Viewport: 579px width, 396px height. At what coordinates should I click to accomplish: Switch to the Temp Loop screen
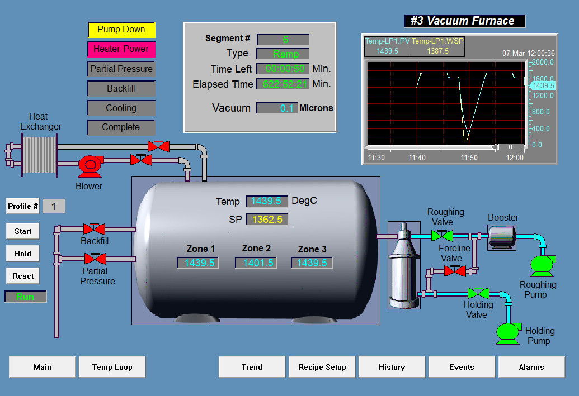pos(112,367)
